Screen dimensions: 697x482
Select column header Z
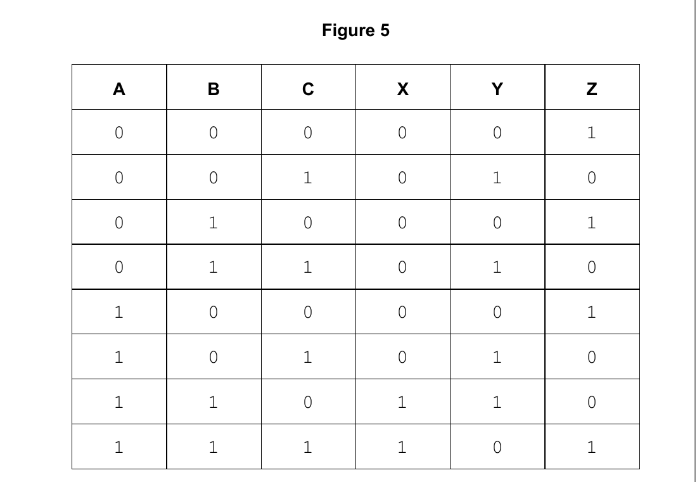(592, 88)
